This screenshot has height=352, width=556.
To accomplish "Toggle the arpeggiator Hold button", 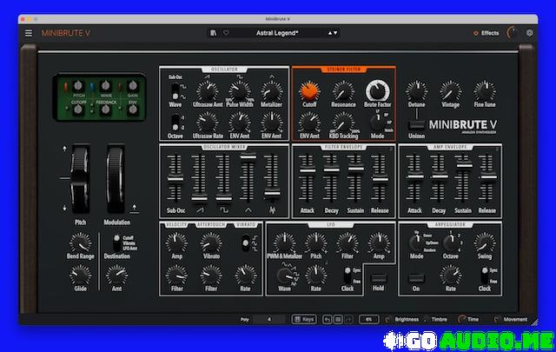I will click(x=379, y=278).
